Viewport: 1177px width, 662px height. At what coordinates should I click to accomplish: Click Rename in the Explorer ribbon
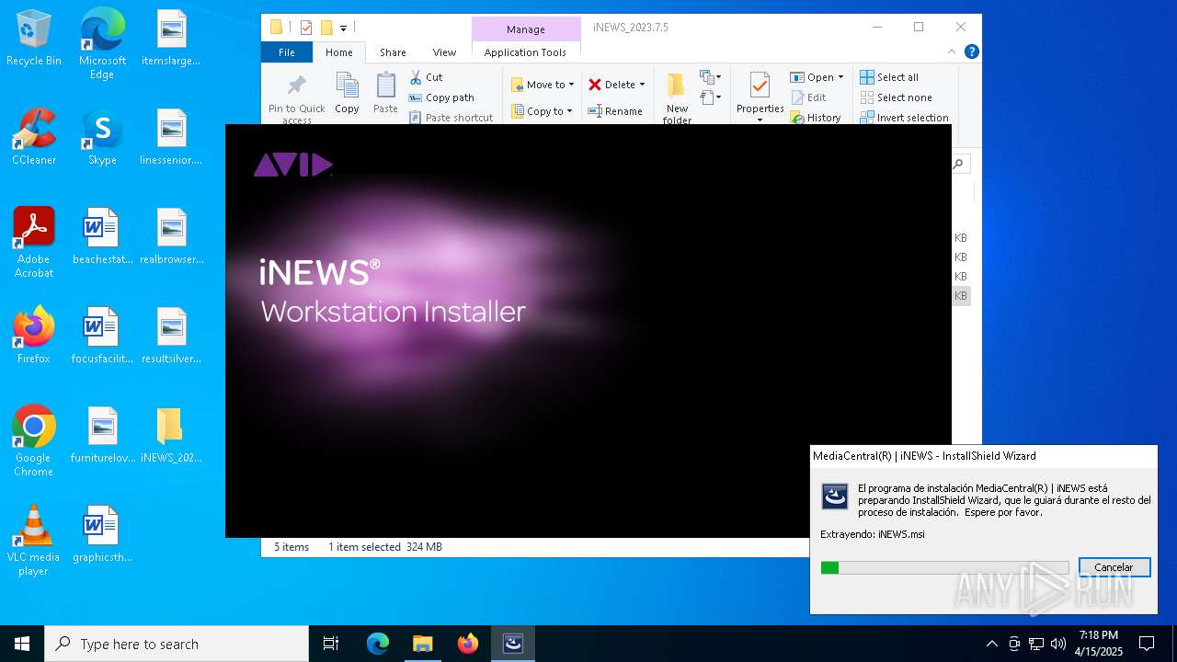point(615,111)
